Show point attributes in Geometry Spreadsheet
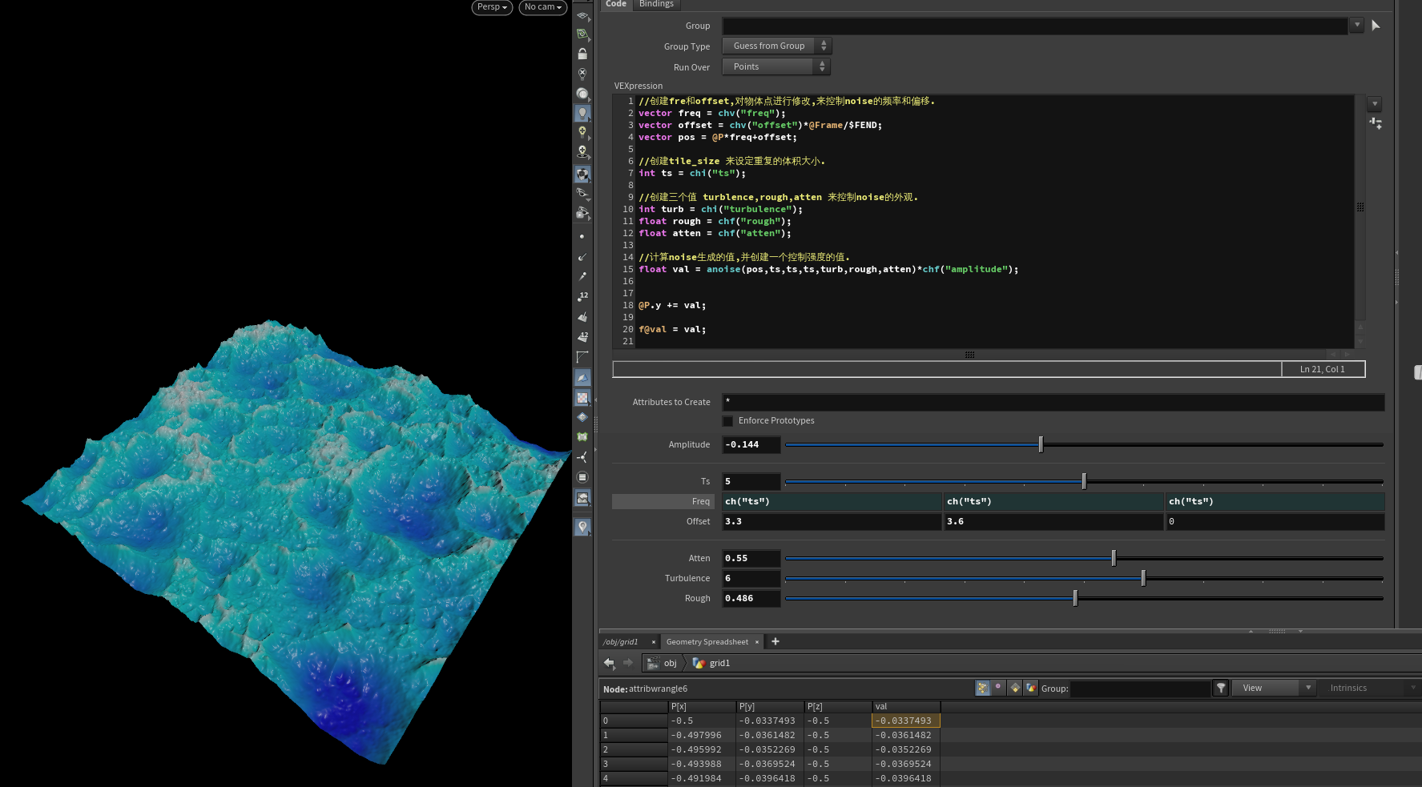This screenshot has height=787, width=1422. [982, 688]
